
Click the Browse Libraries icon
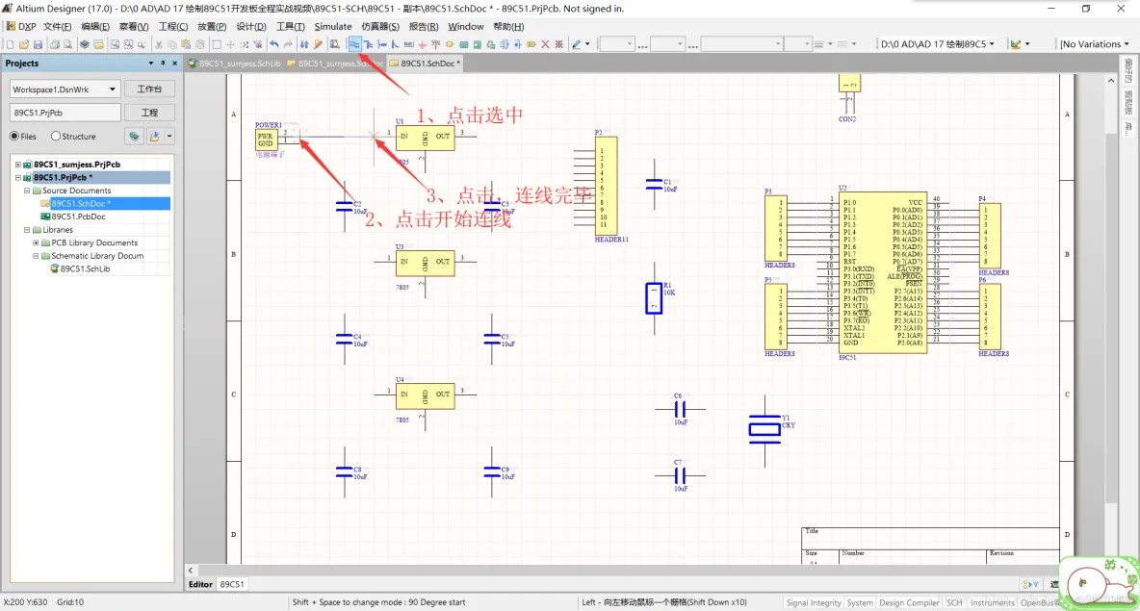[335, 44]
